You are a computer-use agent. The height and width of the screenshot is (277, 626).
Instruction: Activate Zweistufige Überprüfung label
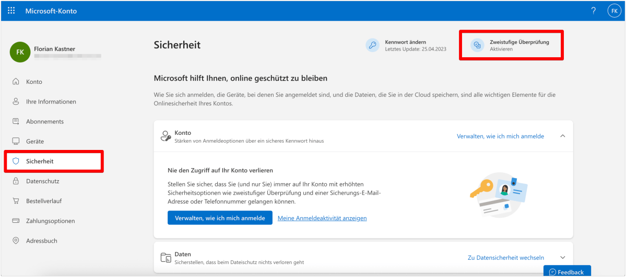[519, 42]
